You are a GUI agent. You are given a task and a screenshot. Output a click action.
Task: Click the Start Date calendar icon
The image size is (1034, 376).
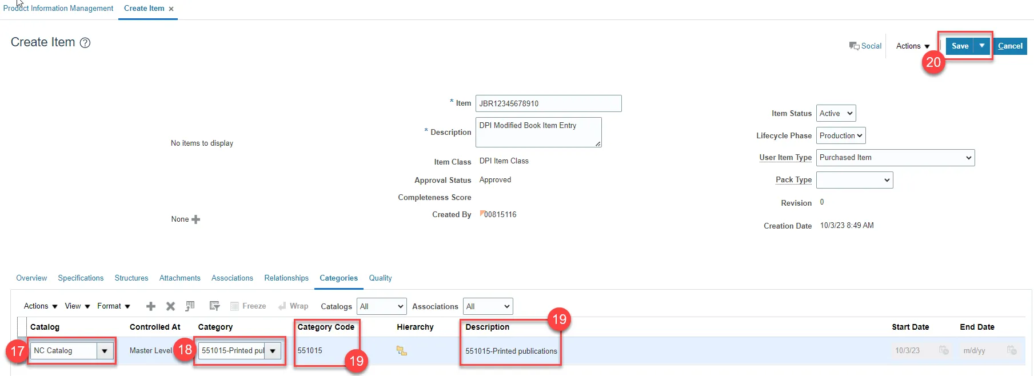tap(944, 350)
